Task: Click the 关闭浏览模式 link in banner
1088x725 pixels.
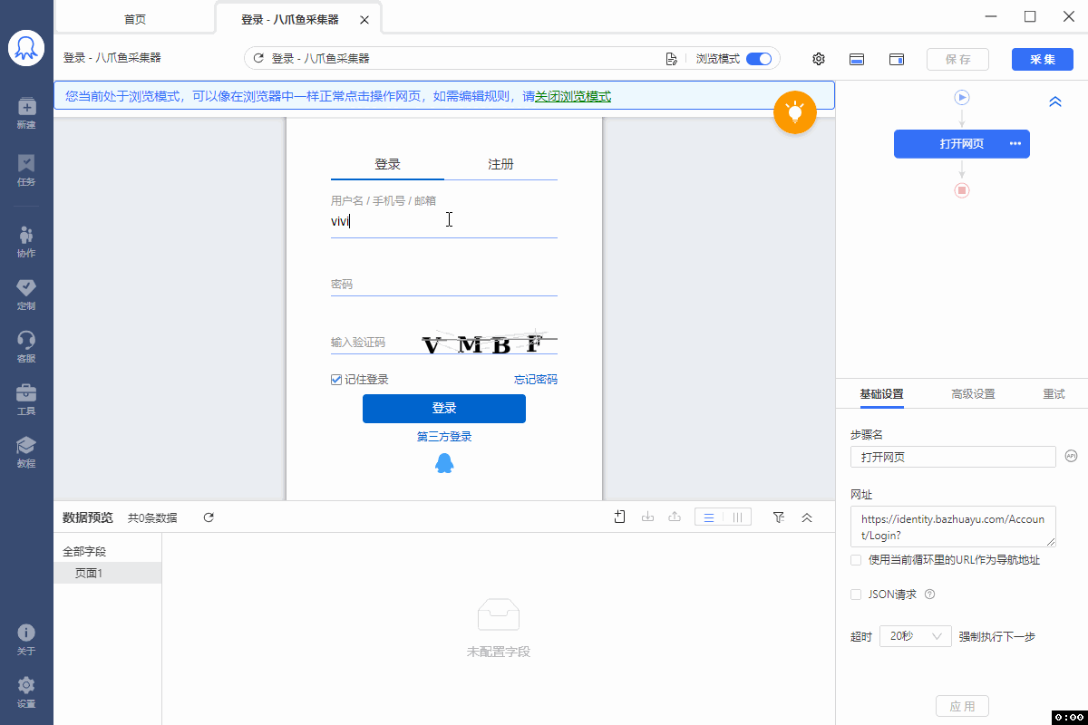Action: pos(573,96)
